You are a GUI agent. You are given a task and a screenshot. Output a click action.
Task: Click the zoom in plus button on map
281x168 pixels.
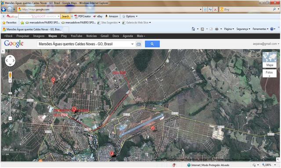click(10, 81)
